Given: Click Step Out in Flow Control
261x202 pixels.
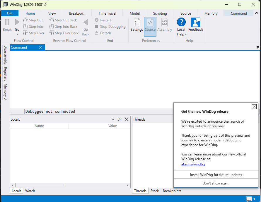Looking at the screenshot, I should 33,20.
